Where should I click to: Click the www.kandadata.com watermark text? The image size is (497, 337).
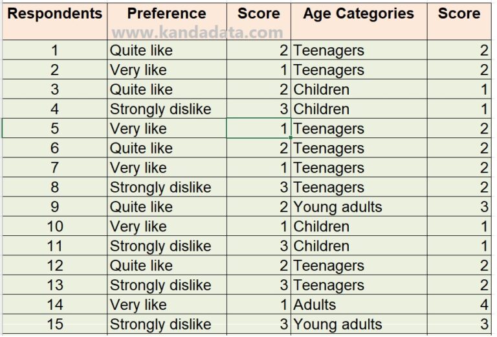coord(197,33)
